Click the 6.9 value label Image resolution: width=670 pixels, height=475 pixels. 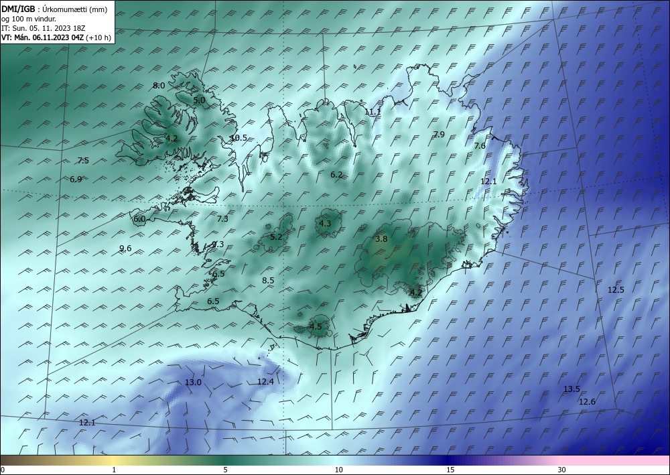[76, 180]
